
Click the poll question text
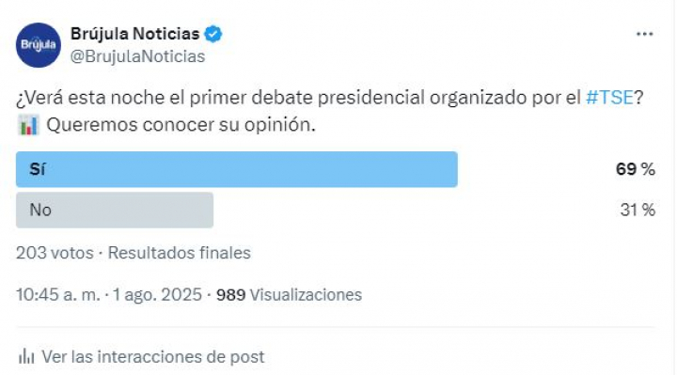coord(329,98)
